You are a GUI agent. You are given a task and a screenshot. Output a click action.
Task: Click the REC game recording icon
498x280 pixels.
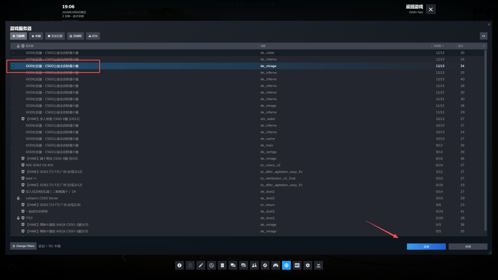click(x=297, y=265)
